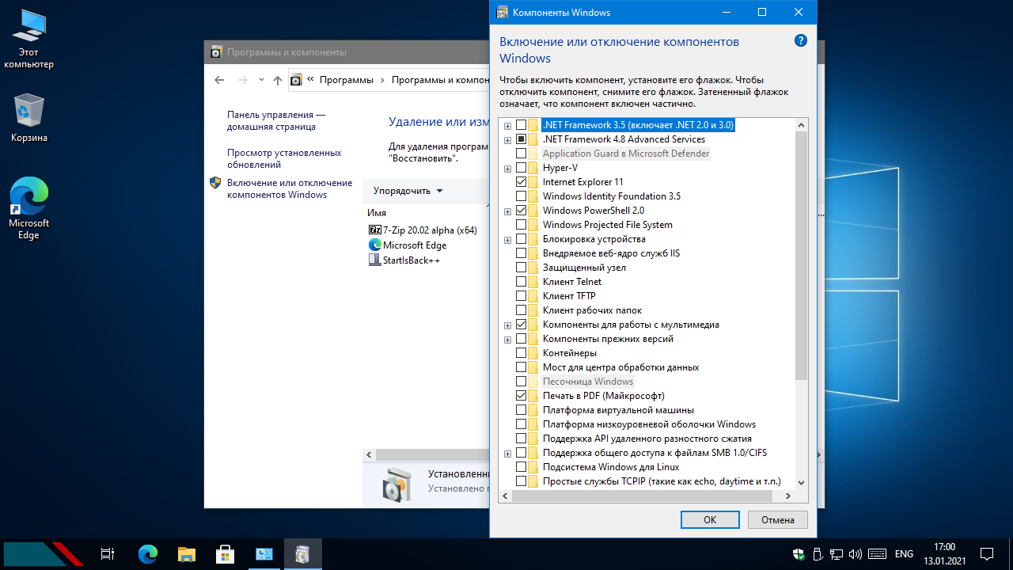The height and width of the screenshot is (570, 1013).
Task: Open Windows Security shield in tray
Action: [x=799, y=554]
